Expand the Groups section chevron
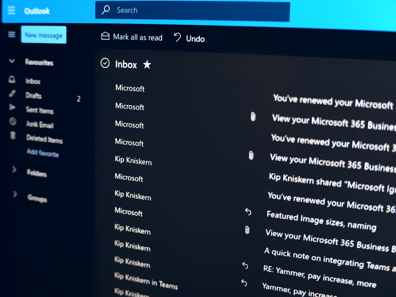The height and width of the screenshot is (297, 396). (x=15, y=194)
